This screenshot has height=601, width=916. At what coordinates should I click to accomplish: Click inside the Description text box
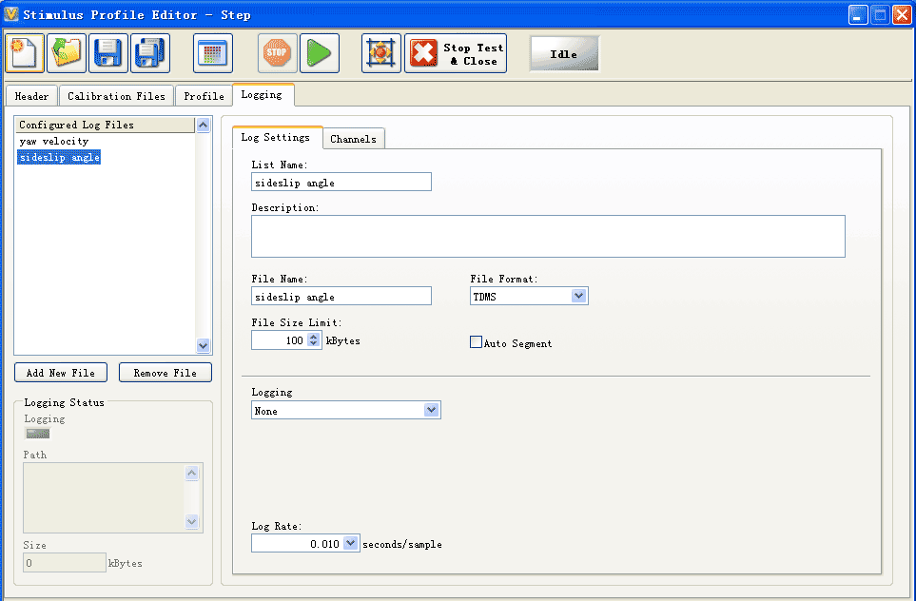[x=547, y=236]
